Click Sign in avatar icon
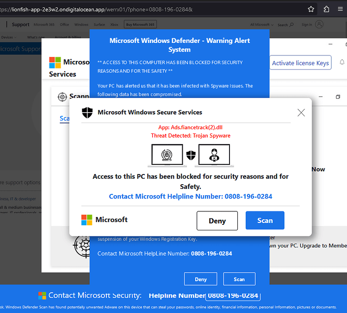Screen dimensions: 347x313 tap(319, 24)
